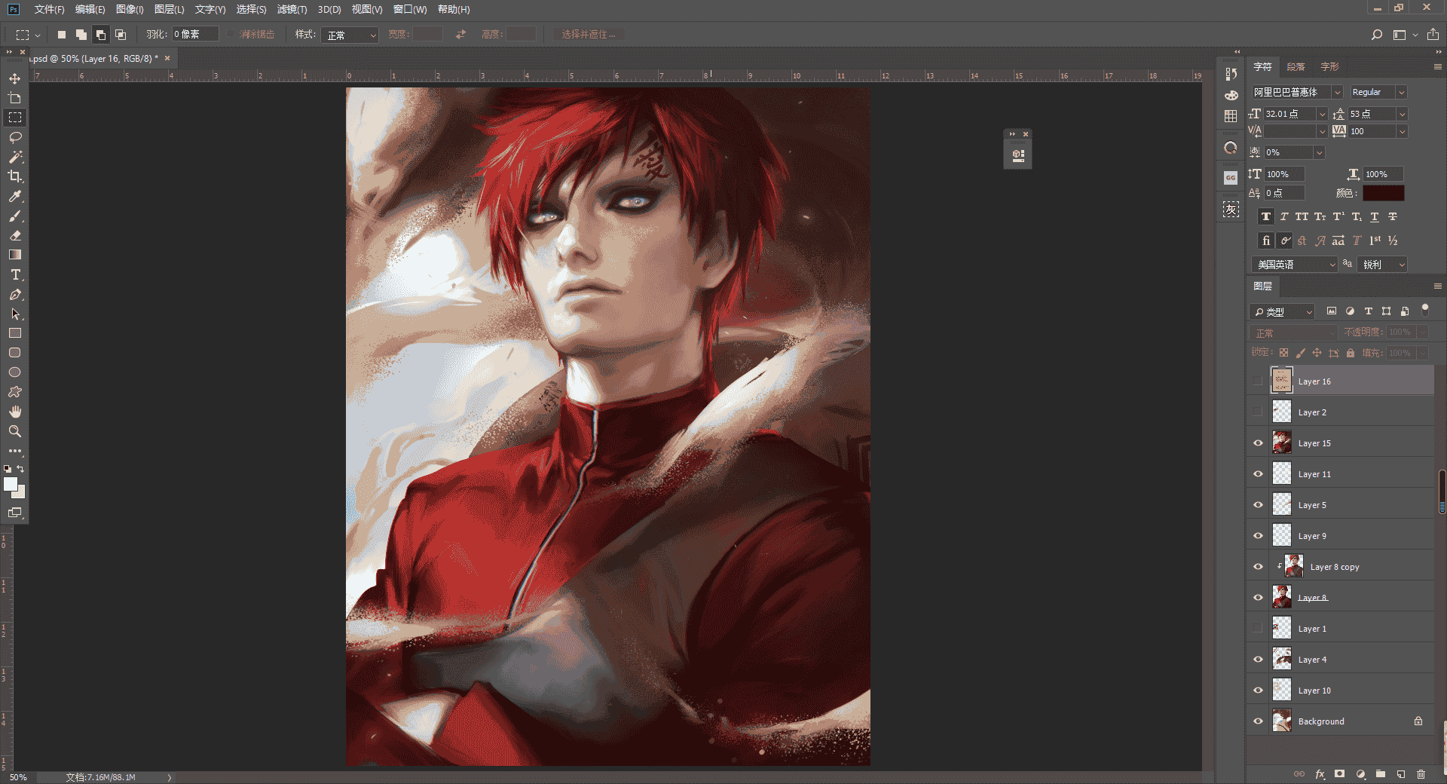Viewport: 1447px width, 784px height.
Task: Select the Horizontal Type tool
Action: [x=14, y=274]
